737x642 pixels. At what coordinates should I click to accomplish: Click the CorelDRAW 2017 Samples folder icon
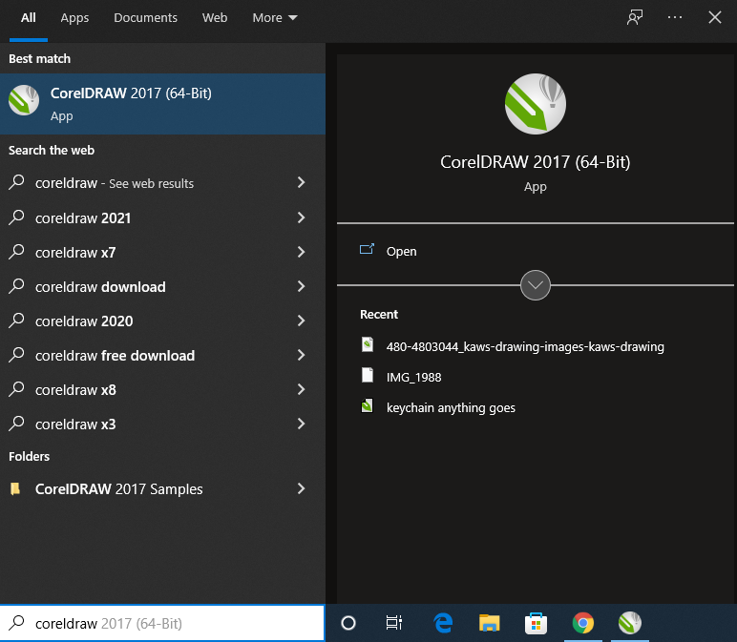[15, 489]
